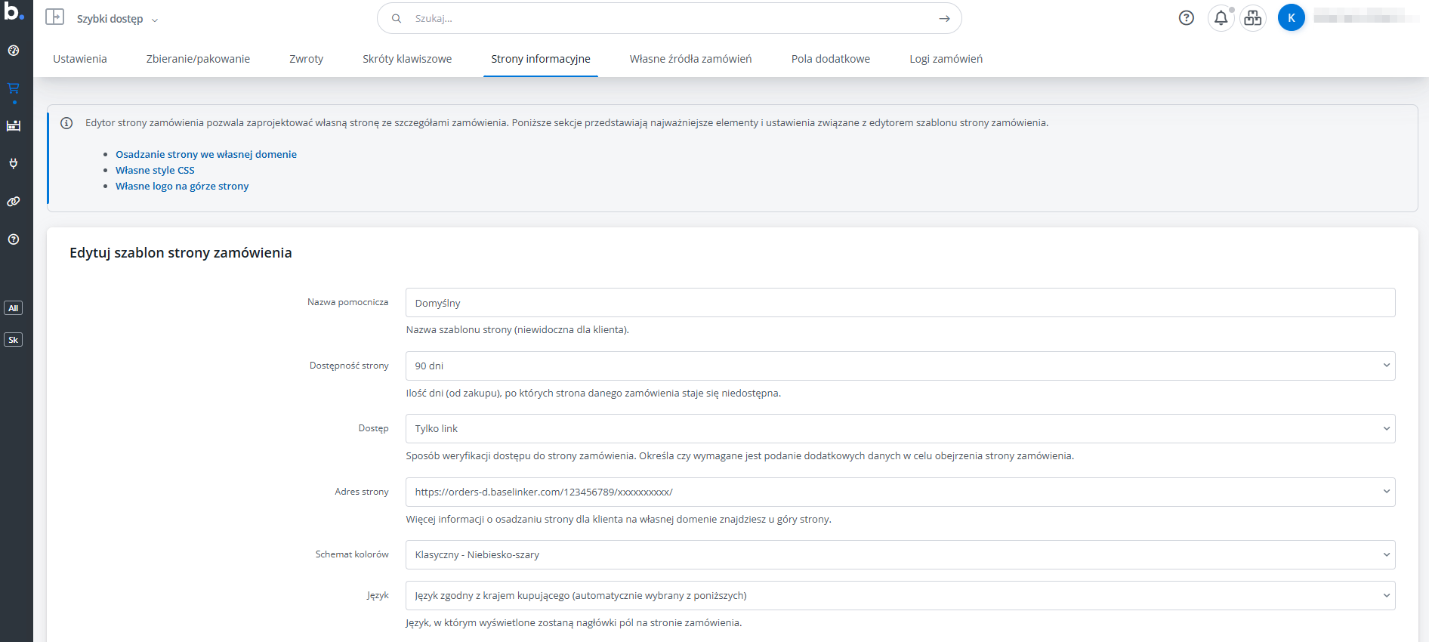
Task: Open the Dostępność strony dropdown showing 90 dni
Action: click(x=900, y=366)
